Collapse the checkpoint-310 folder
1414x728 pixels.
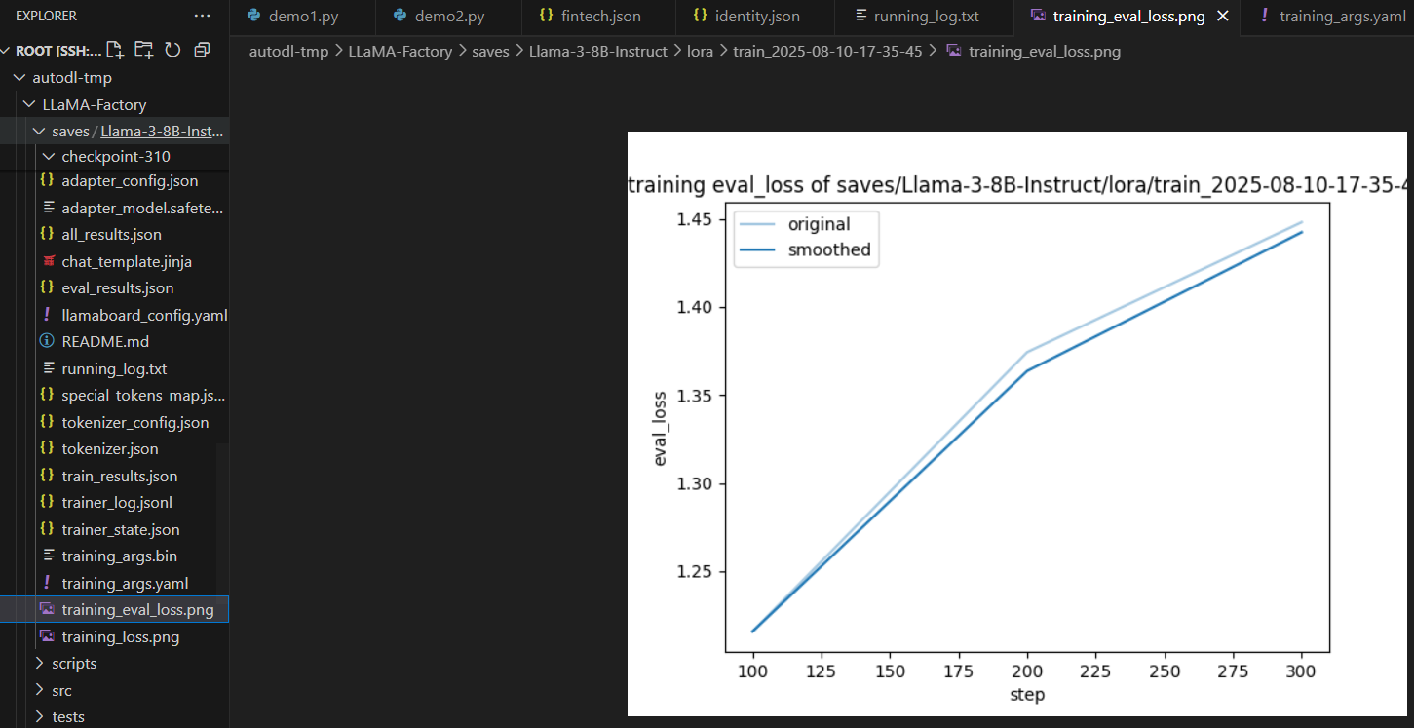pos(49,156)
